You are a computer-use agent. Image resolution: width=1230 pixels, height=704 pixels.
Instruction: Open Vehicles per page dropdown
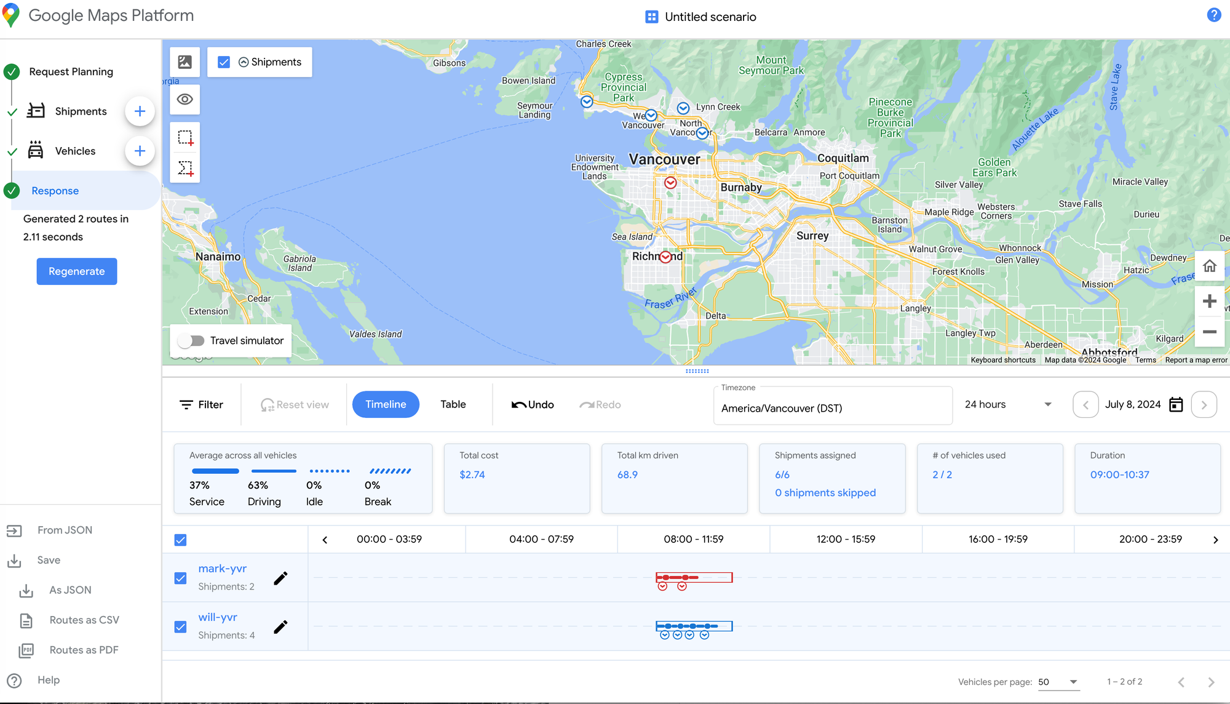[x=1058, y=682]
